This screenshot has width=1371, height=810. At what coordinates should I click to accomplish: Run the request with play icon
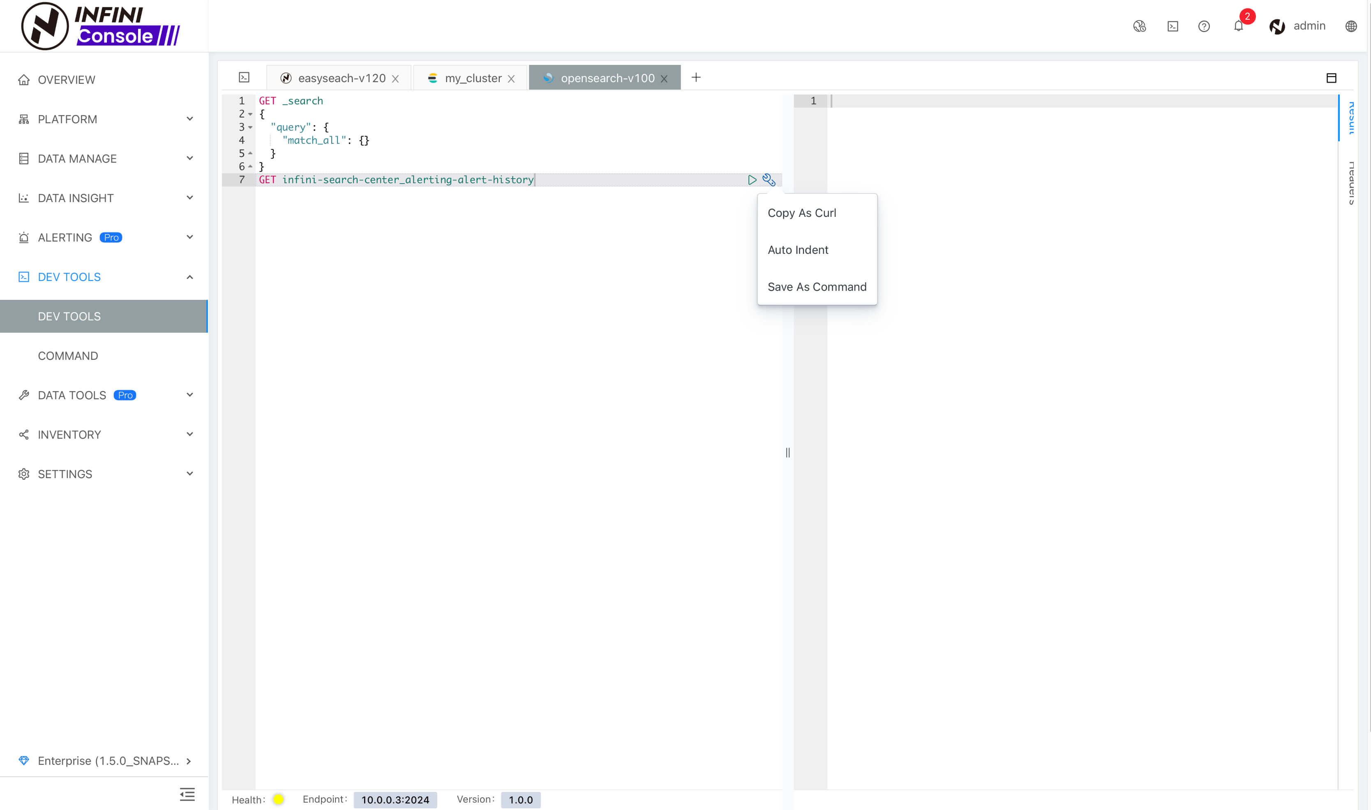pos(752,179)
